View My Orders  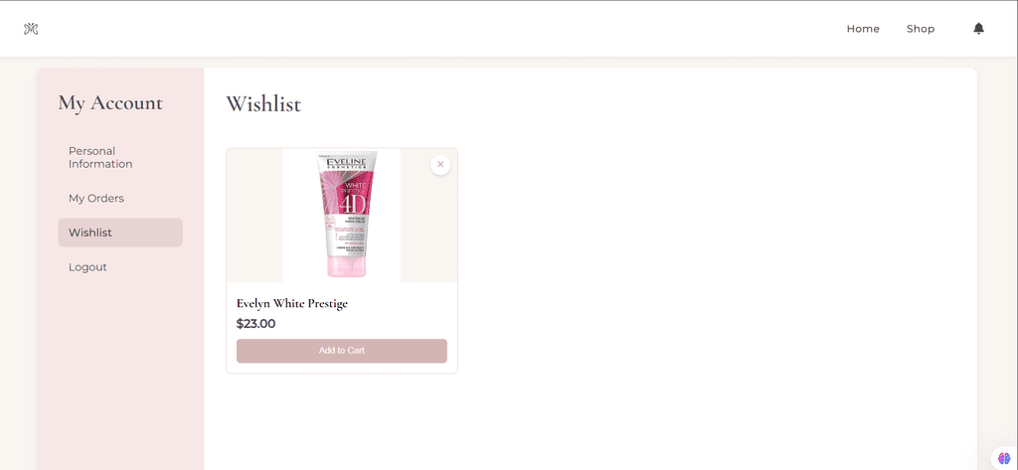(96, 198)
